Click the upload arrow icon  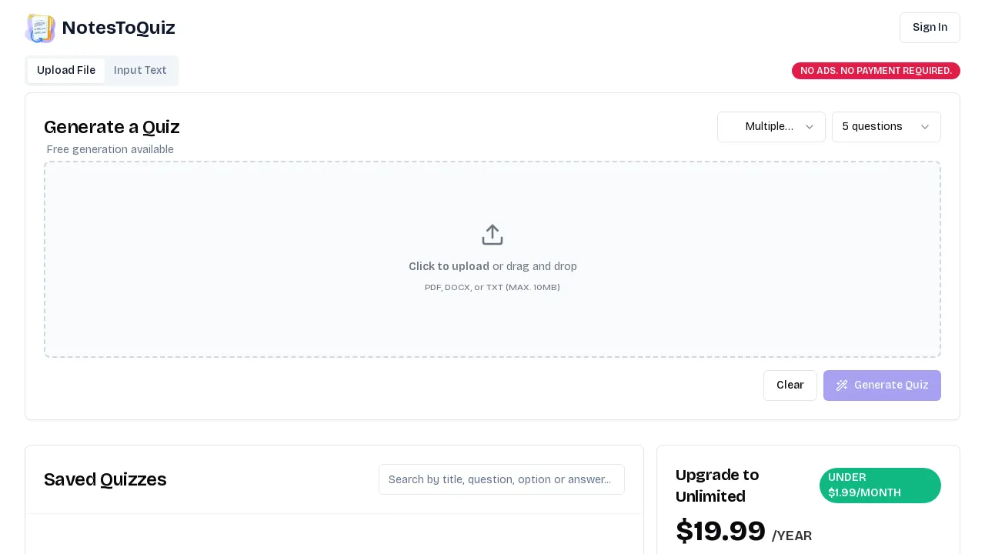pyautogui.click(x=492, y=235)
